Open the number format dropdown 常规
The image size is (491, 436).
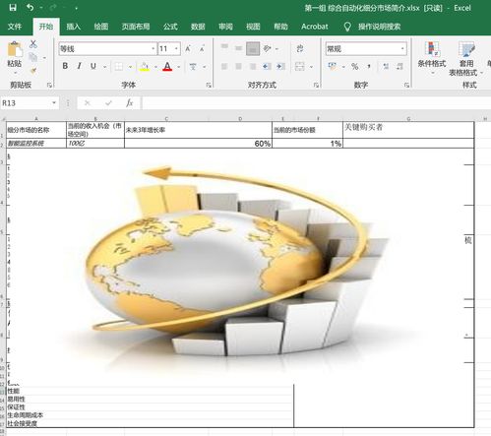402,49
